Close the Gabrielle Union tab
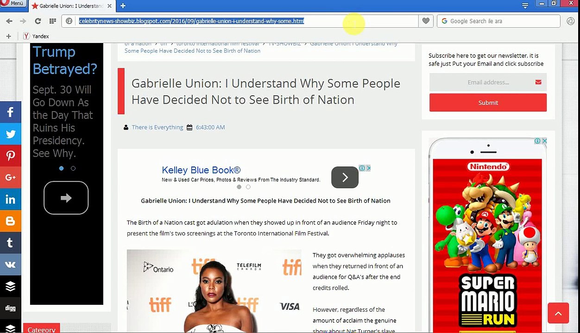Image resolution: width=580 pixels, height=333 pixels. (109, 6)
